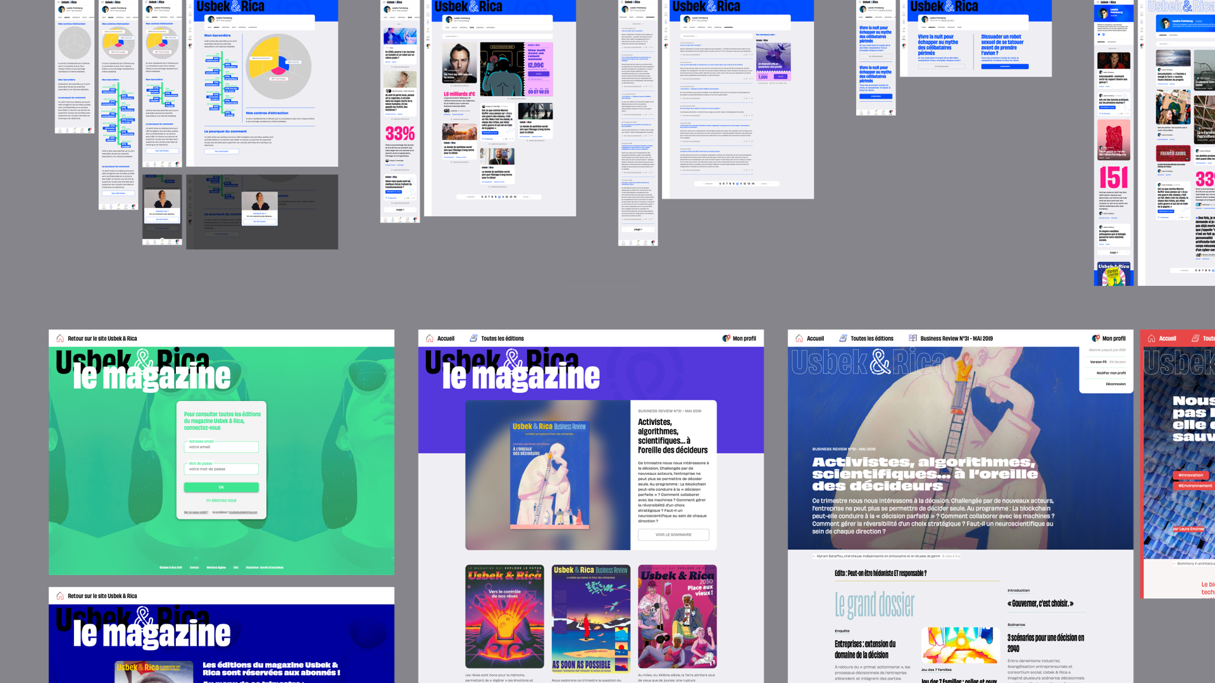Screen dimensions: 1215x683
Task: Click woman portrait in small darkened modal artboard
Action: pyautogui.click(x=163, y=199)
